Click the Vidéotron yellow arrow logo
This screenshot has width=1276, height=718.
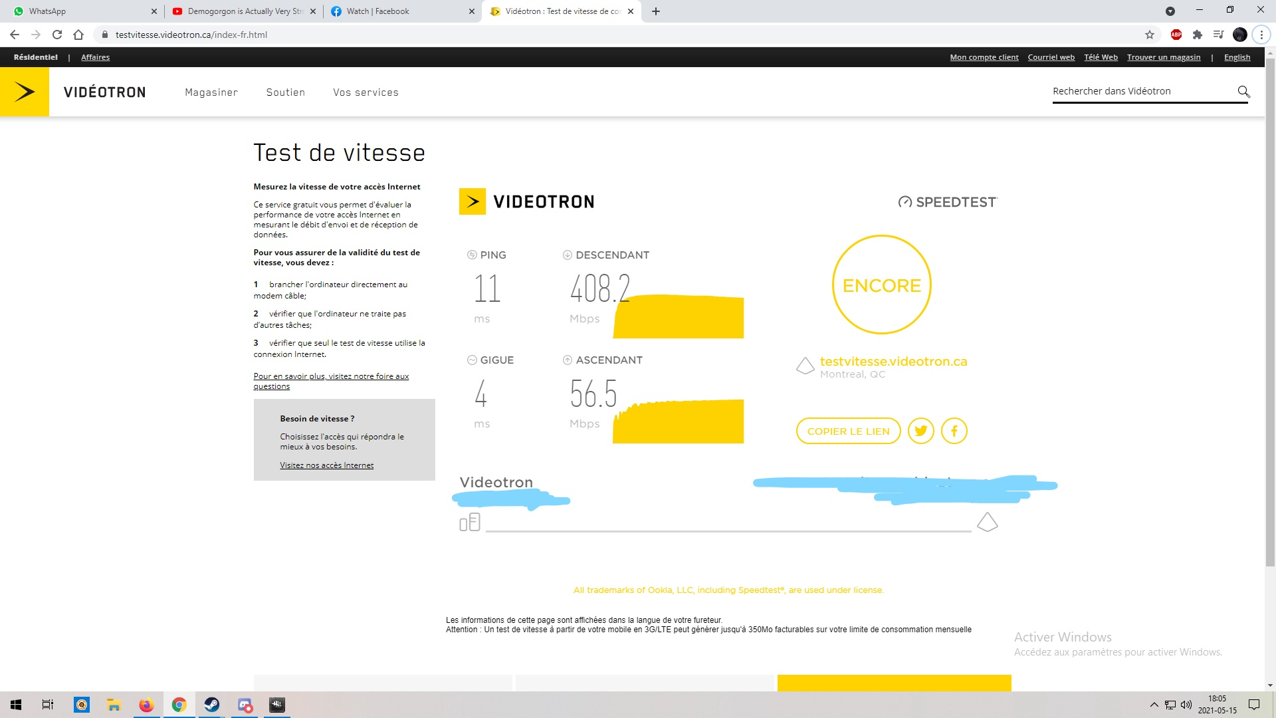25,92
